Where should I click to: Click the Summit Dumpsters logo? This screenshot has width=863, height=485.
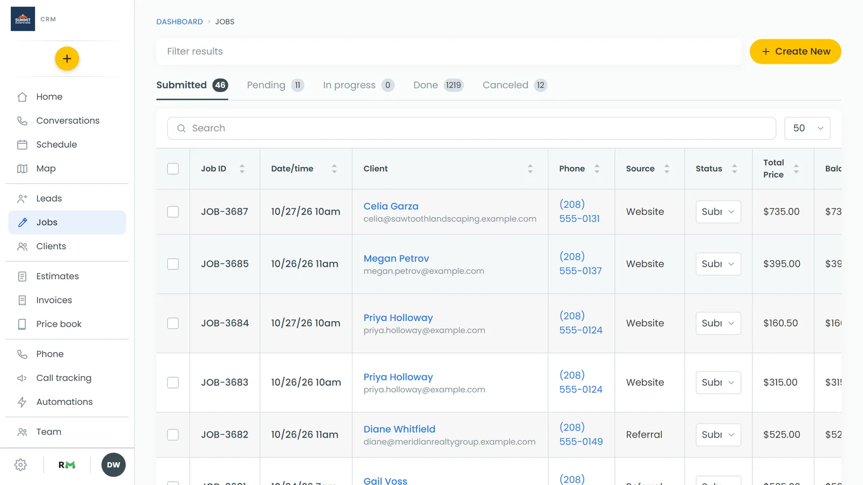point(23,19)
